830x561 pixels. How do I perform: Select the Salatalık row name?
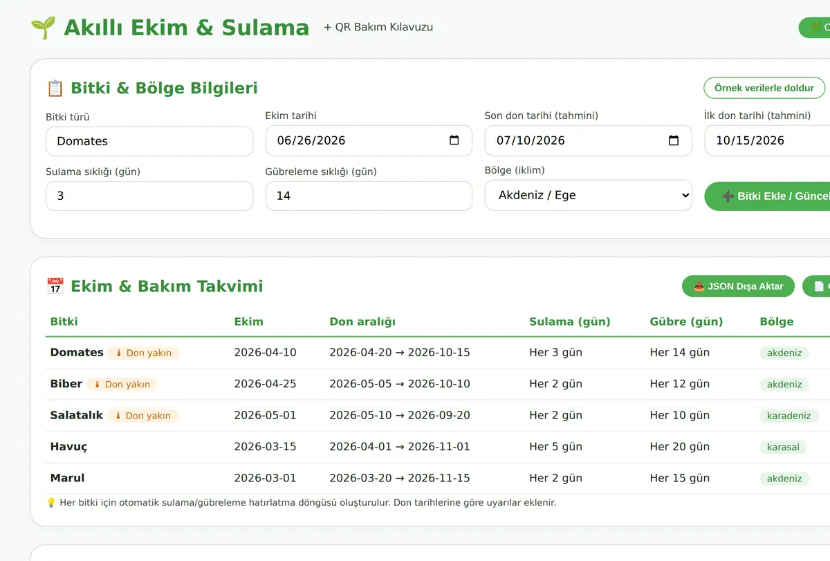(77, 415)
